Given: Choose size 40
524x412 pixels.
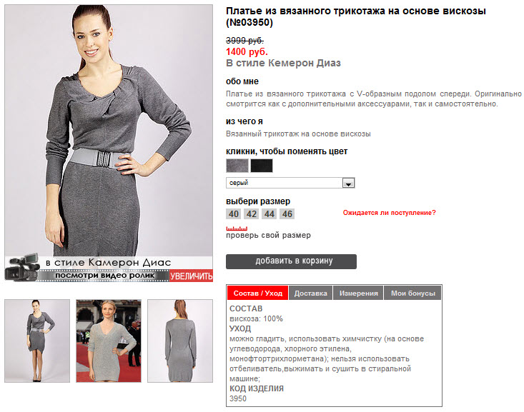Looking at the screenshot, I should tap(234, 214).
